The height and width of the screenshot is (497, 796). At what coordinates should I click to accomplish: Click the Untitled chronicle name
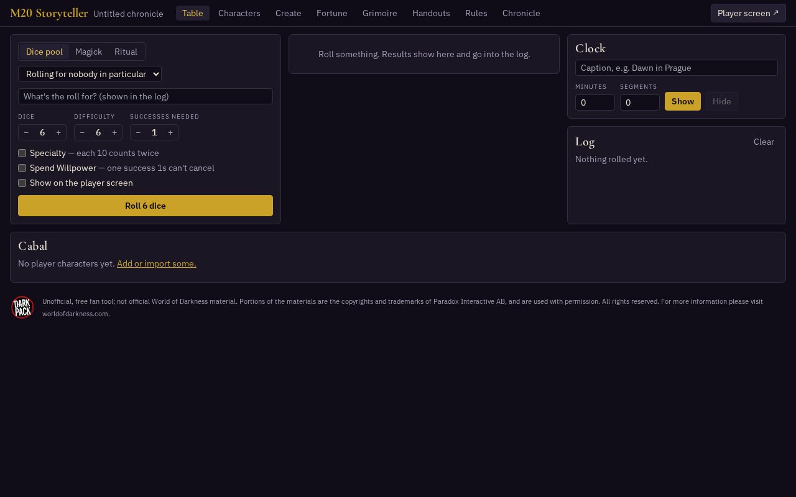click(128, 14)
